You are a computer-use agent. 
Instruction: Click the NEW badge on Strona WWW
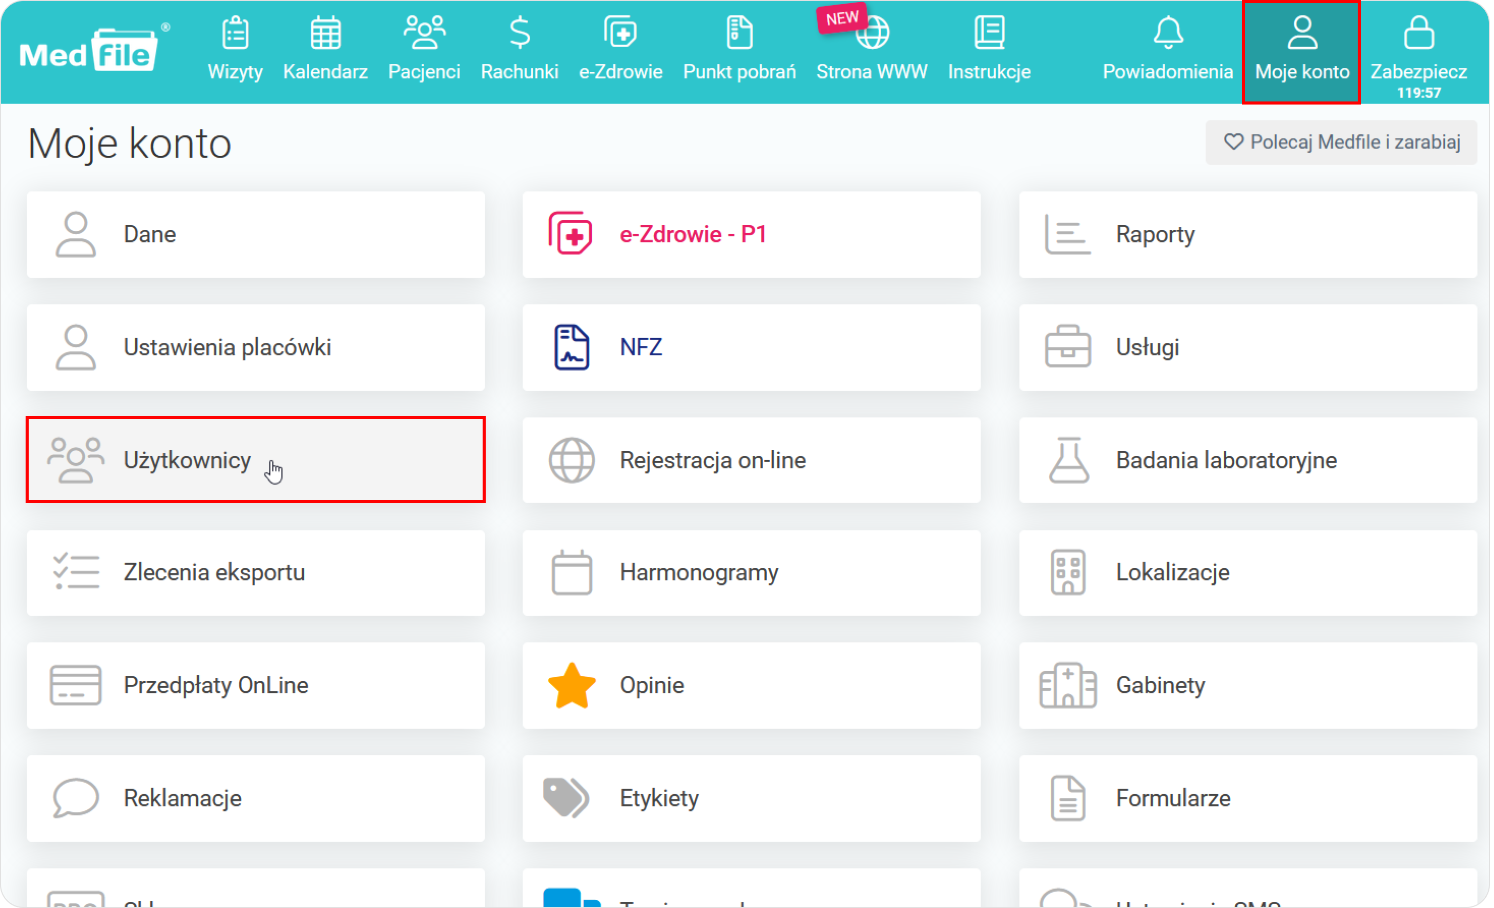click(842, 19)
